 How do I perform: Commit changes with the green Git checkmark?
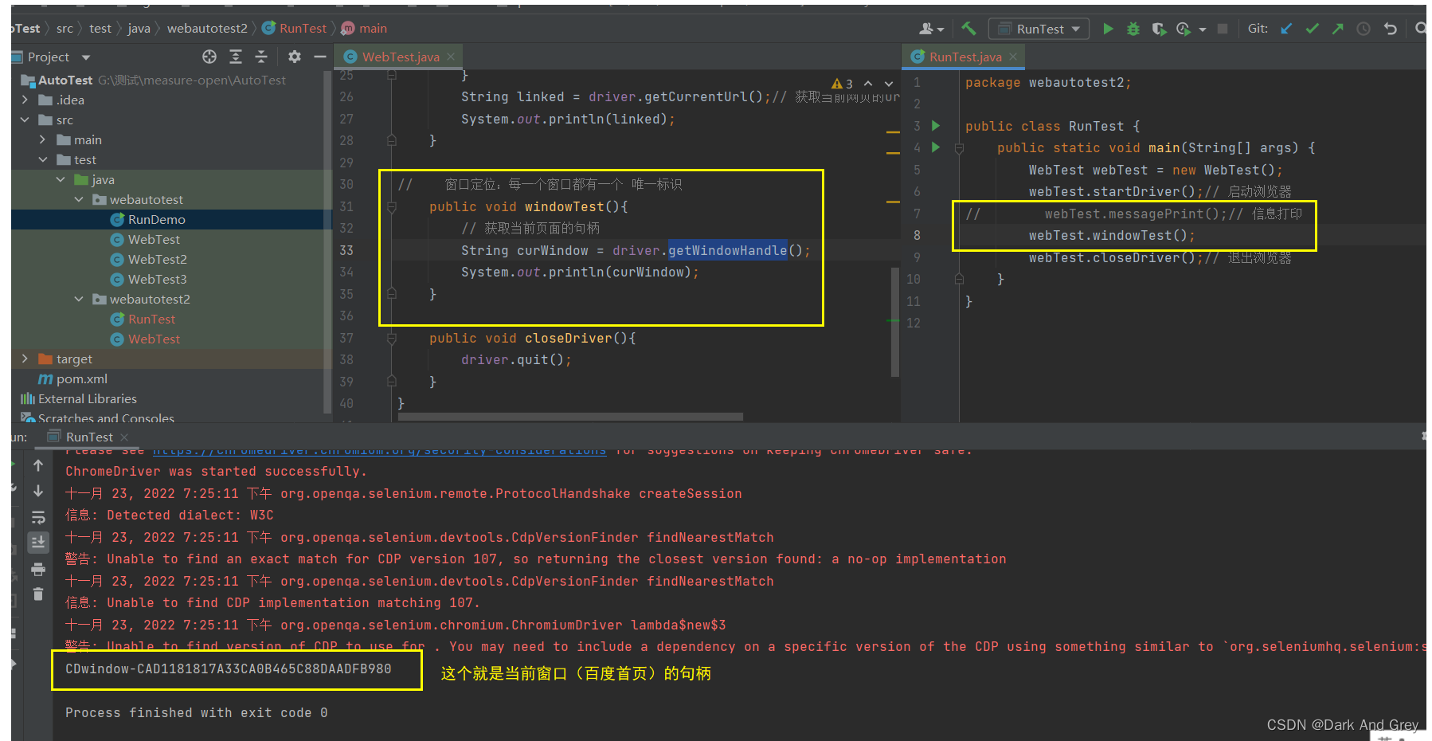pyautogui.click(x=1312, y=29)
